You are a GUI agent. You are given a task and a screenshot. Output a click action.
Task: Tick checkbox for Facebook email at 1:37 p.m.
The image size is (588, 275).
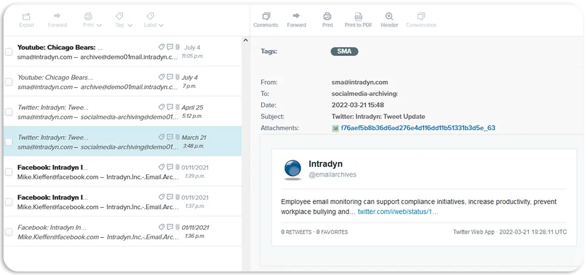(9, 202)
